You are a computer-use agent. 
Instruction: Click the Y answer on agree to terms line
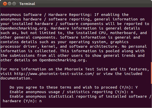(x=136, y=87)
